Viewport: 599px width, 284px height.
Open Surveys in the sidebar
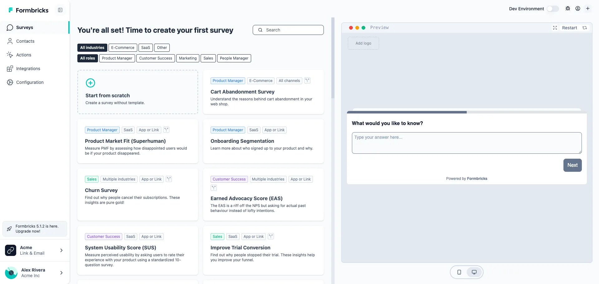(34, 27)
